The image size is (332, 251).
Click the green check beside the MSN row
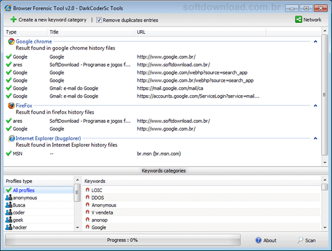[x=8, y=153]
